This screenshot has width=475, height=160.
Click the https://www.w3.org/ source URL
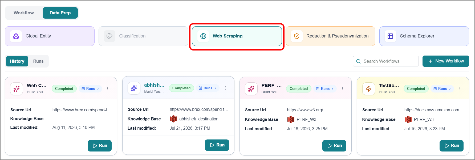pos(305,110)
